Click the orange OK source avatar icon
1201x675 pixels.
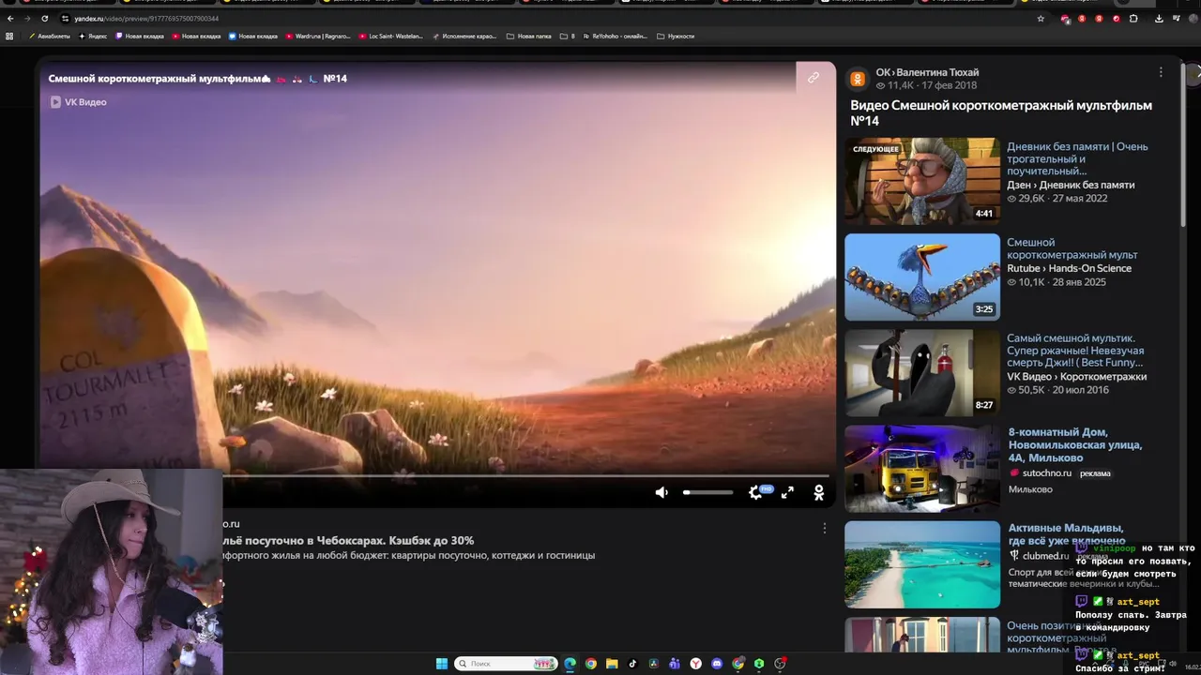pyautogui.click(x=858, y=79)
